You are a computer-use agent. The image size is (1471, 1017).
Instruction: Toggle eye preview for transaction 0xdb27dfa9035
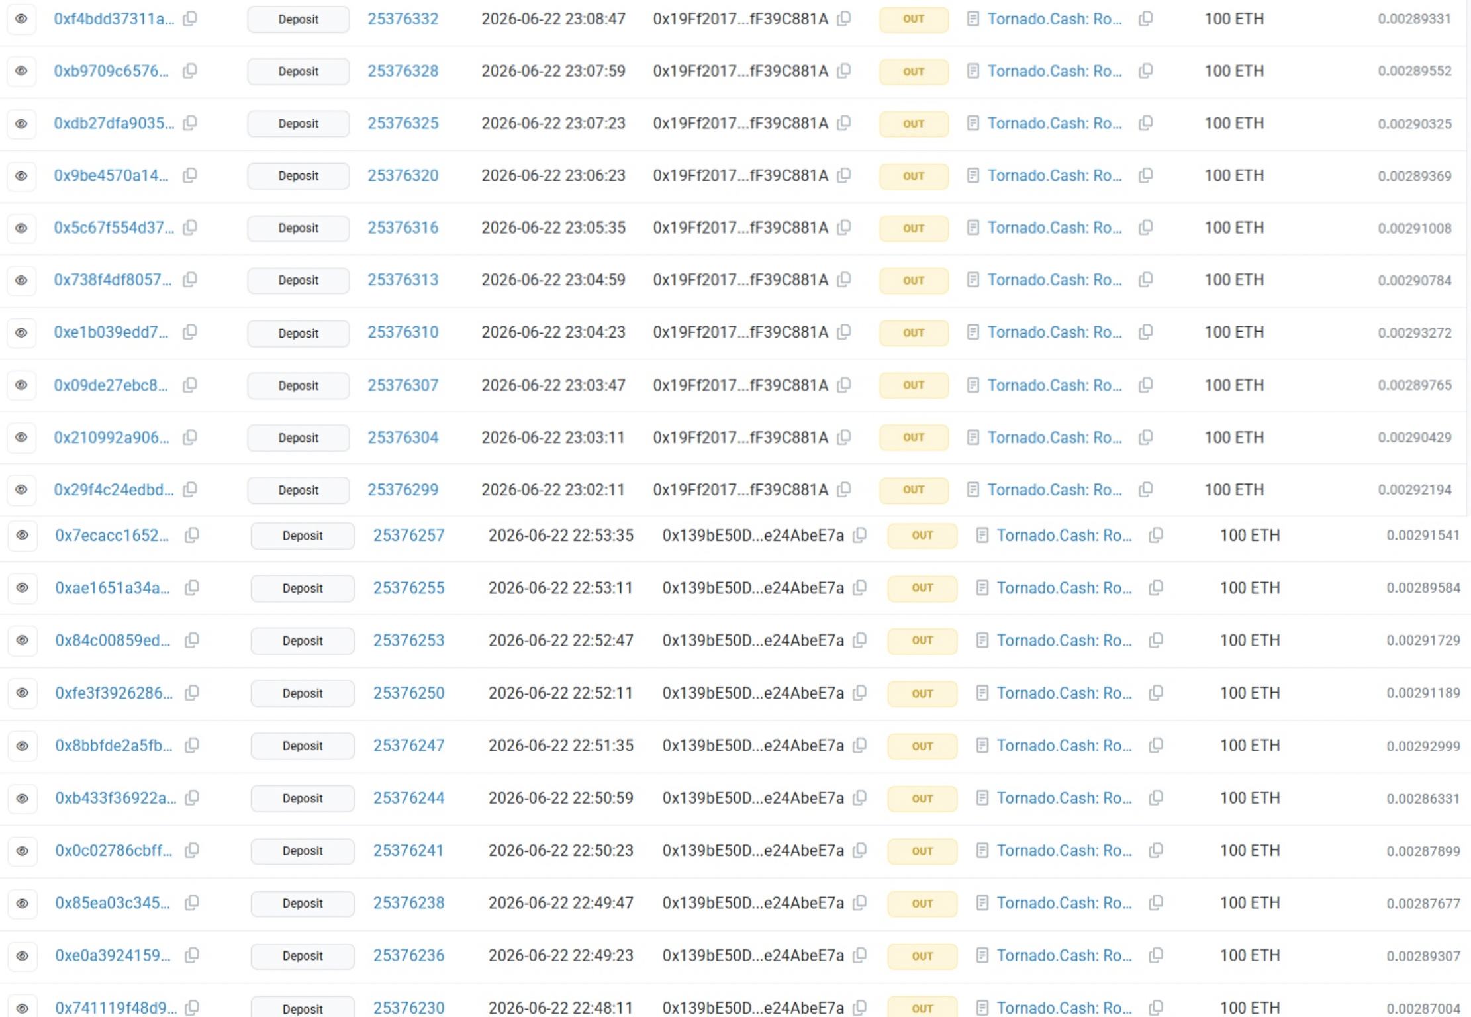click(x=21, y=123)
